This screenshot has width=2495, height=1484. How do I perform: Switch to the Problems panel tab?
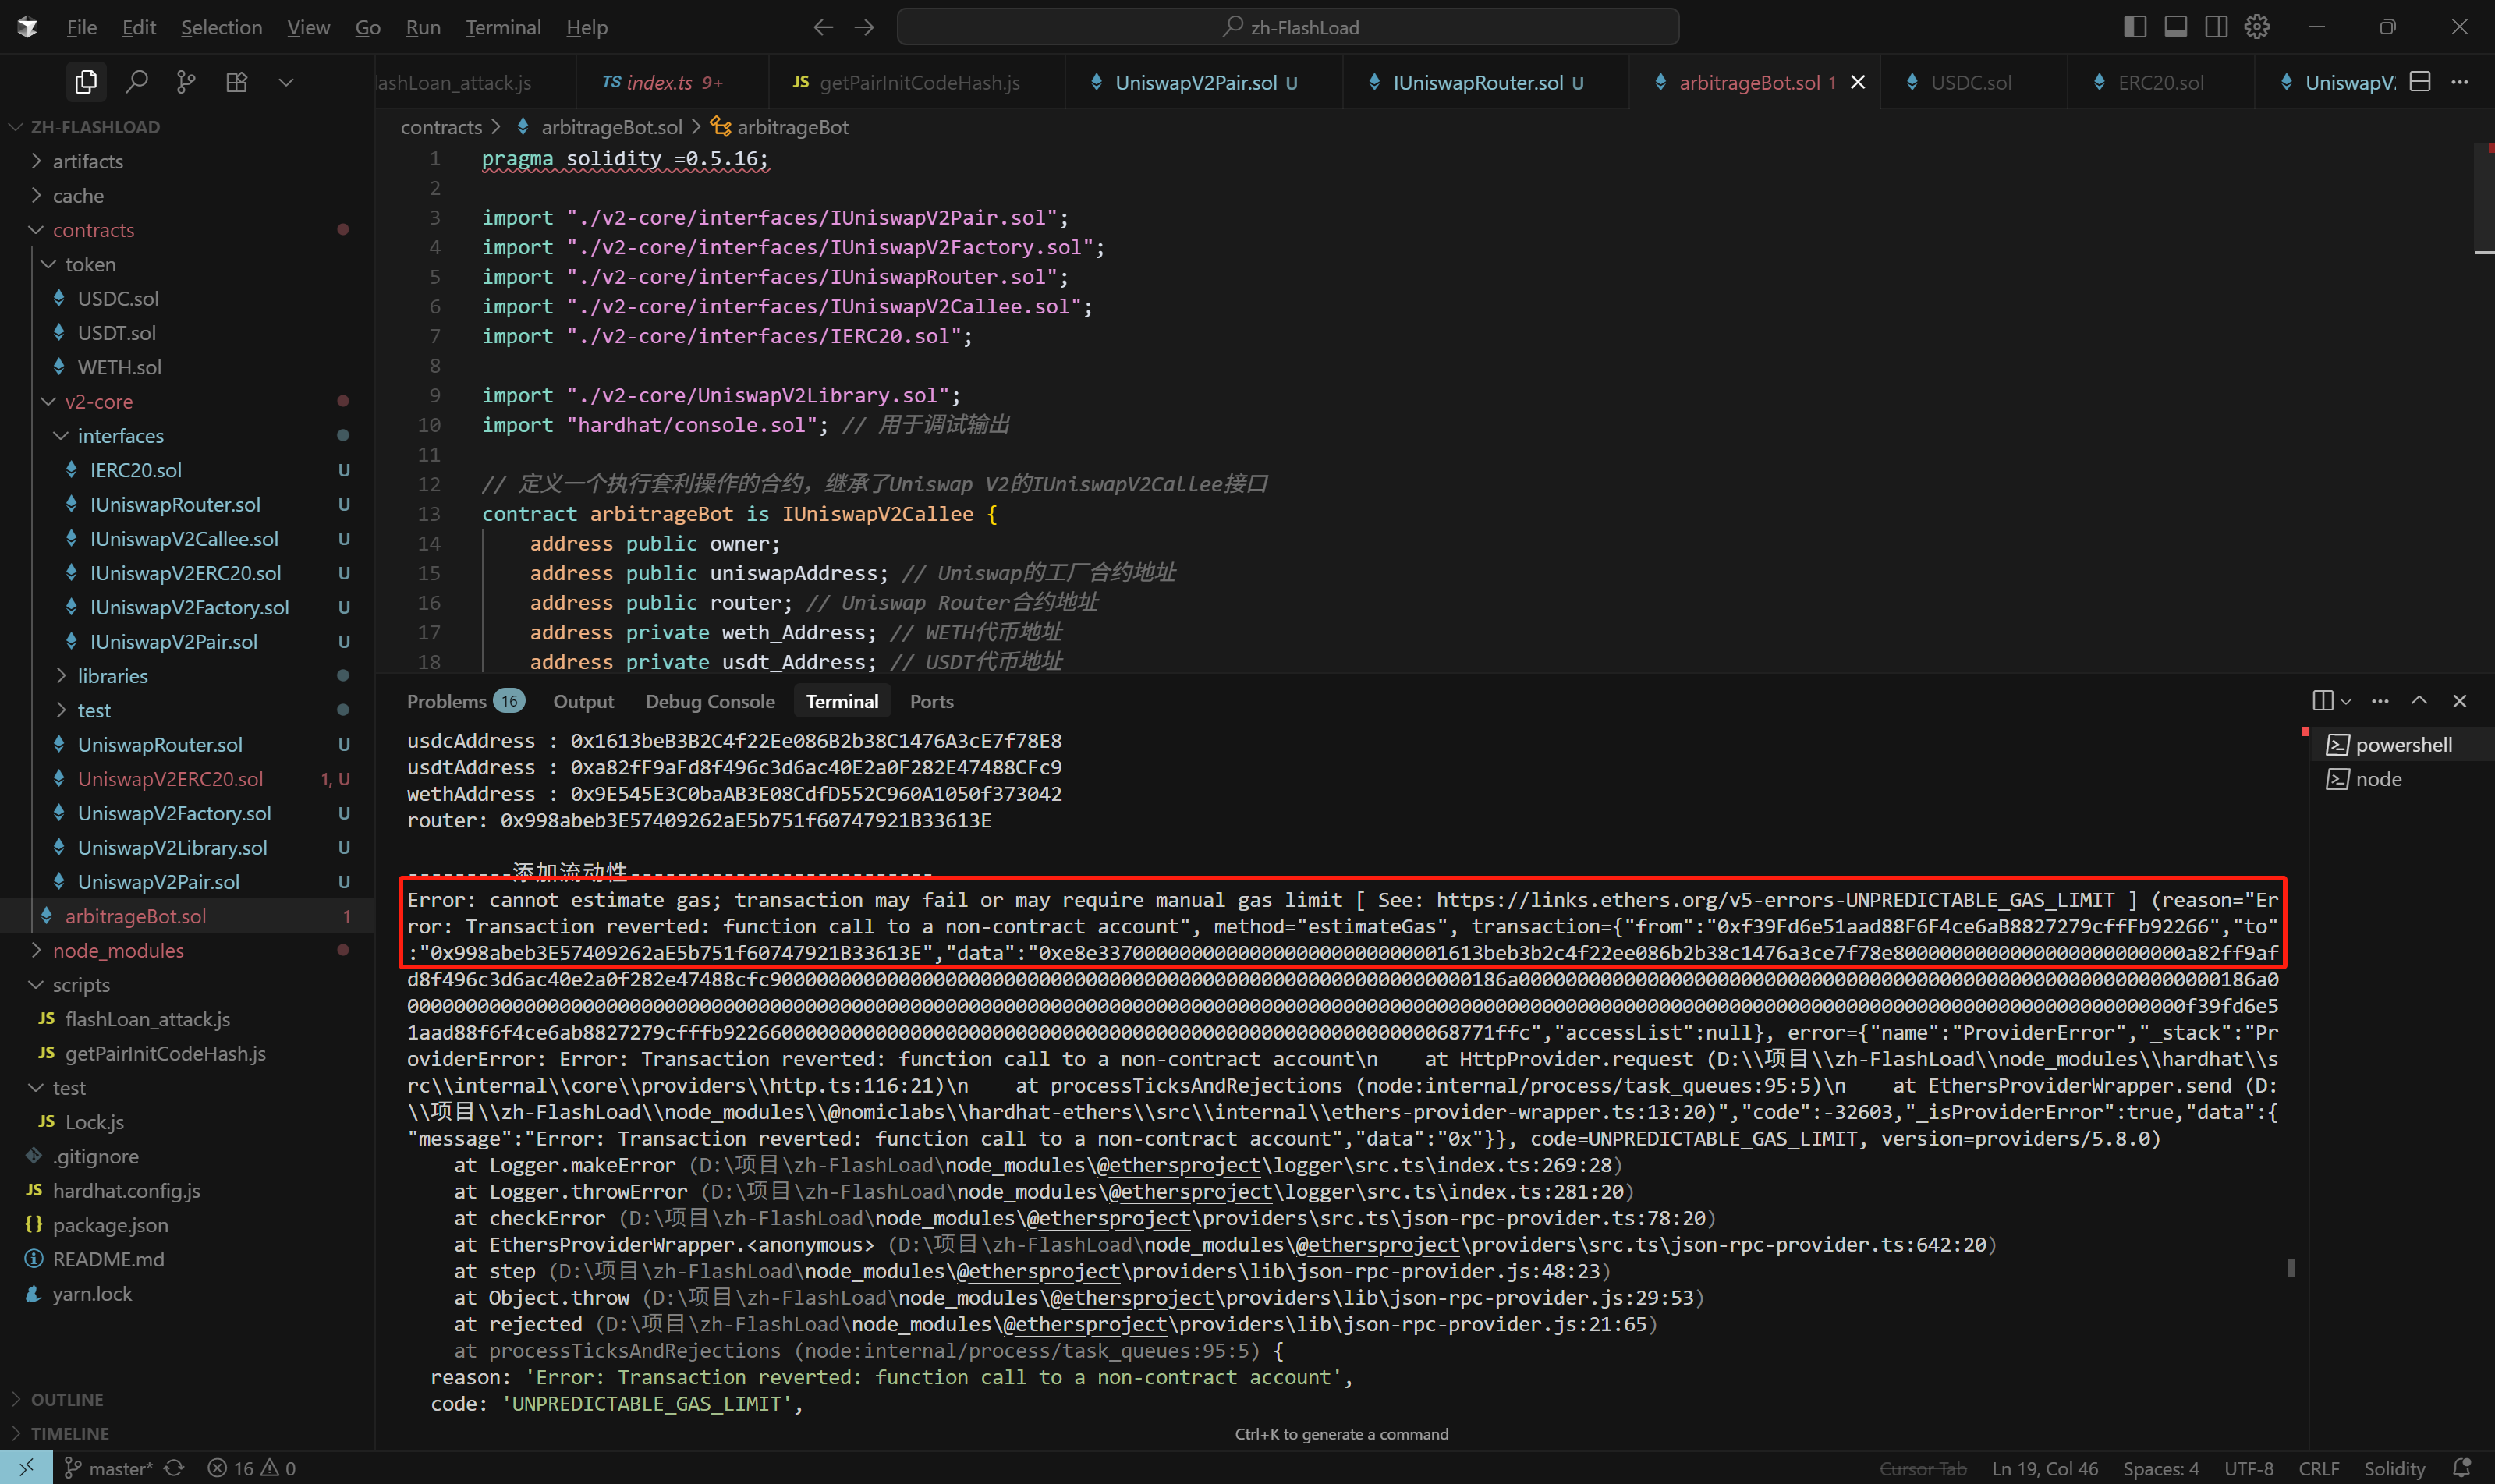tap(464, 701)
